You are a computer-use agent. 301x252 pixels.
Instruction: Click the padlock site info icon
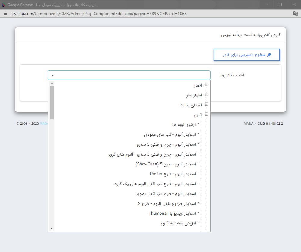5,14
